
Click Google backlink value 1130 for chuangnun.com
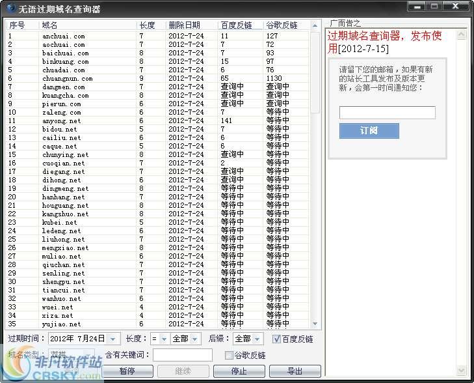pos(274,78)
